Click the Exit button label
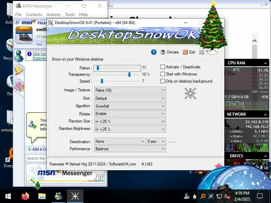The height and width of the screenshot is (203, 271). (192, 52)
